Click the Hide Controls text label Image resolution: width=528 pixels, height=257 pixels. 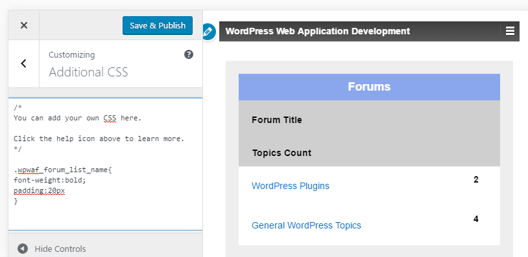tap(60, 249)
